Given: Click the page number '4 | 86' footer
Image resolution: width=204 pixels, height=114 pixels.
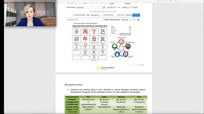Looking at the screenshot, I should tap(141, 65).
